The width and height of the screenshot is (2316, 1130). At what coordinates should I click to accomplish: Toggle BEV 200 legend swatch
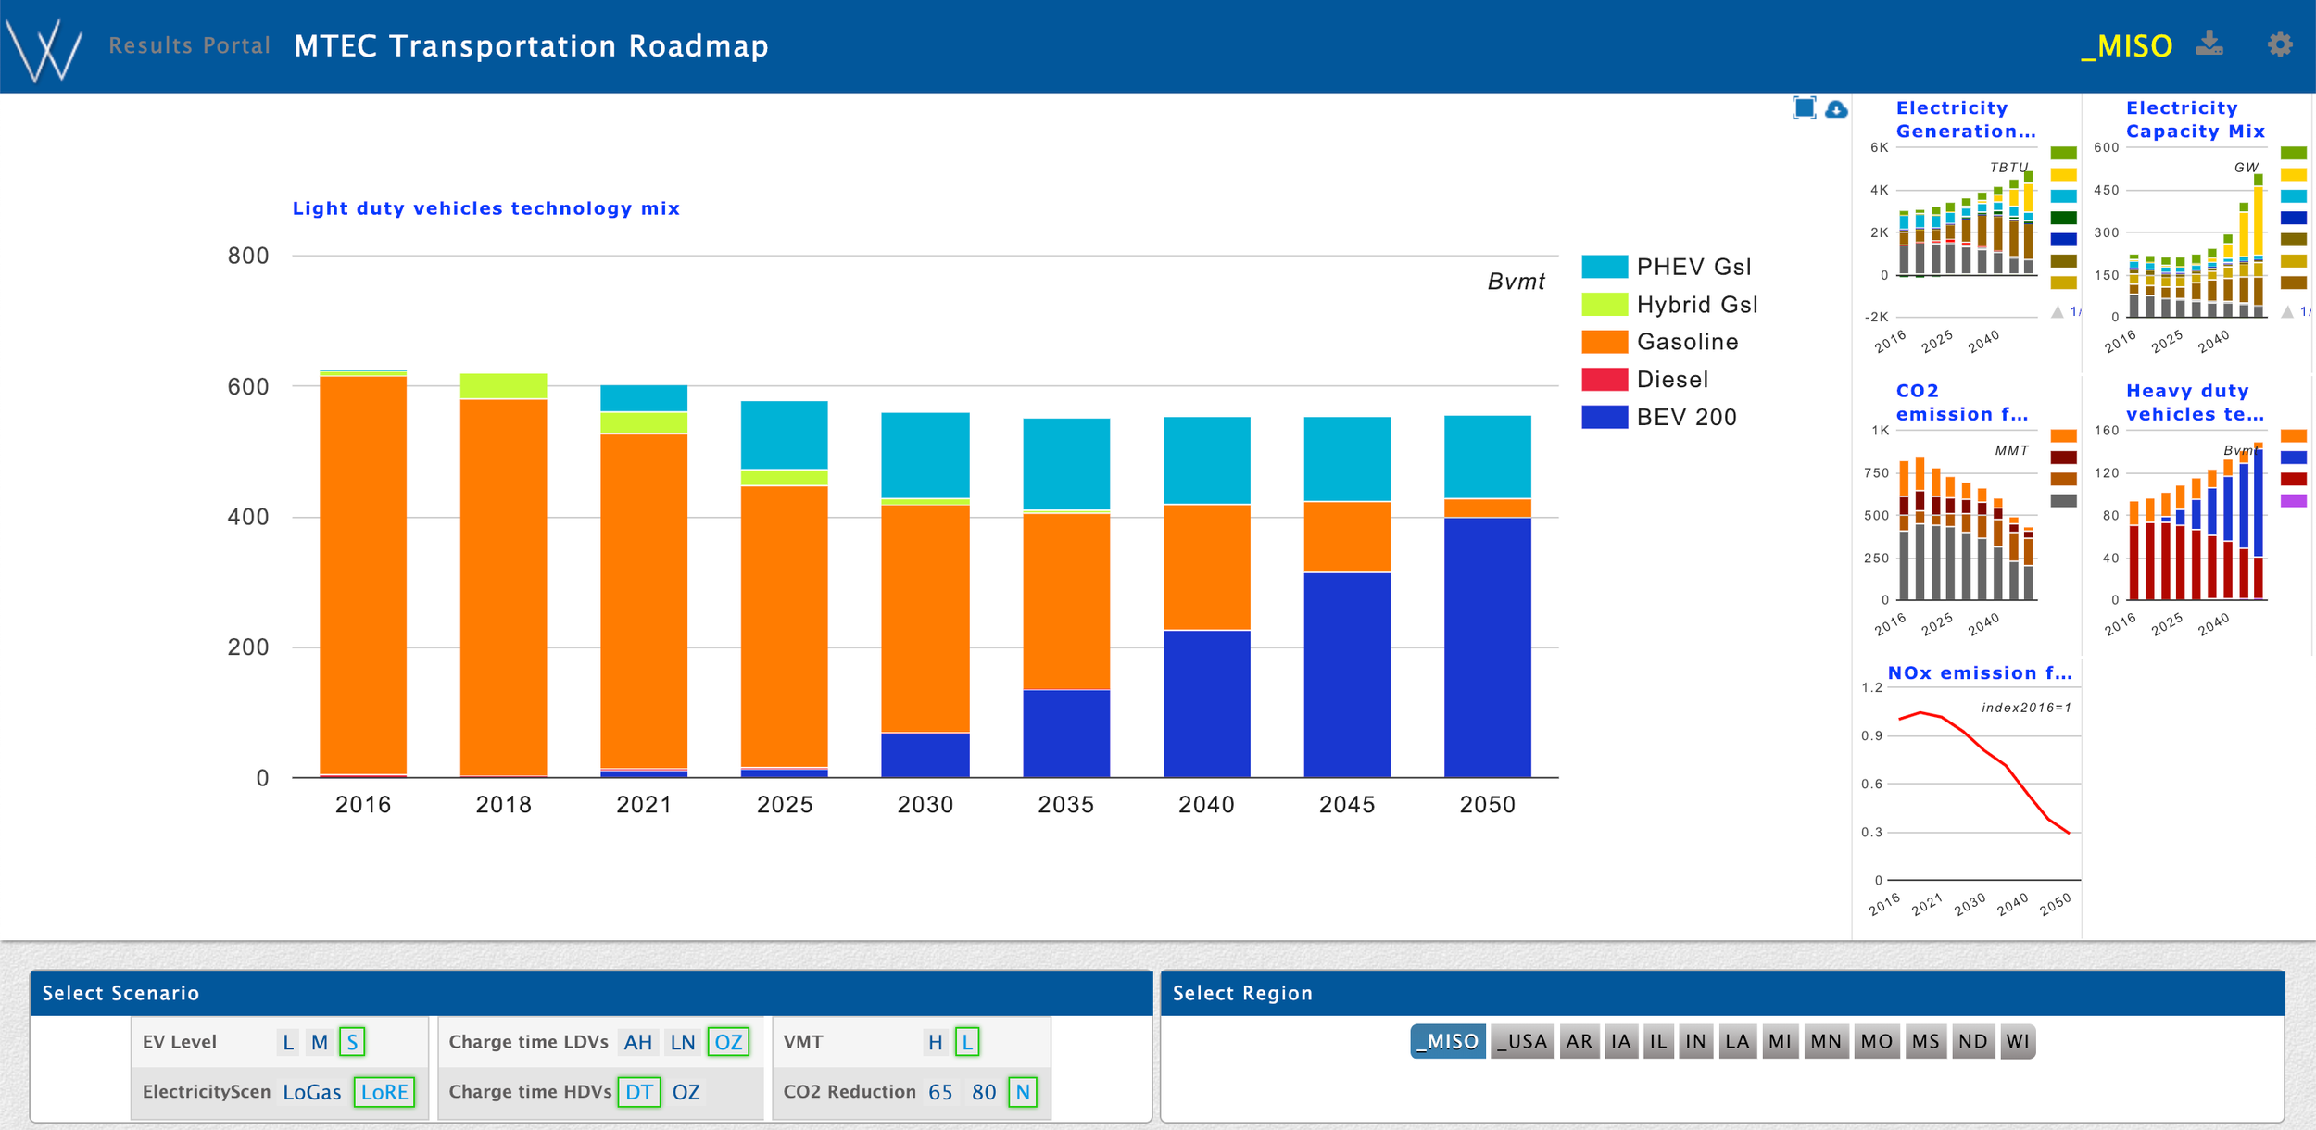(1605, 417)
